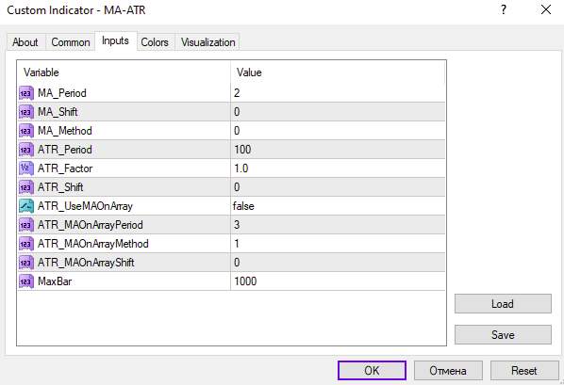Go to the Common tab
Image resolution: width=564 pixels, height=385 pixels.
(x=71, y=42)
